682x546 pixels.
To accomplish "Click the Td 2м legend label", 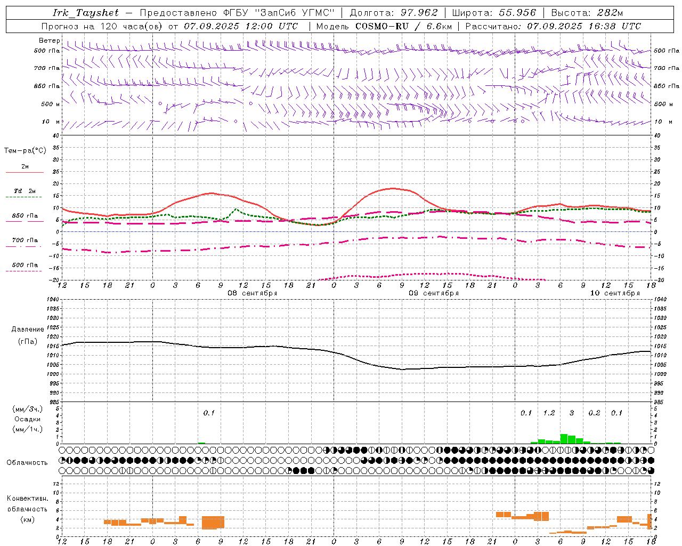I will [x=25, y=191].
